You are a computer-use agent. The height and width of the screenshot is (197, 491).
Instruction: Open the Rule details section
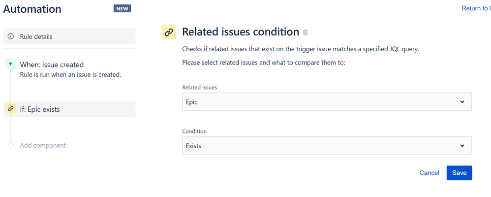(69, 36)
